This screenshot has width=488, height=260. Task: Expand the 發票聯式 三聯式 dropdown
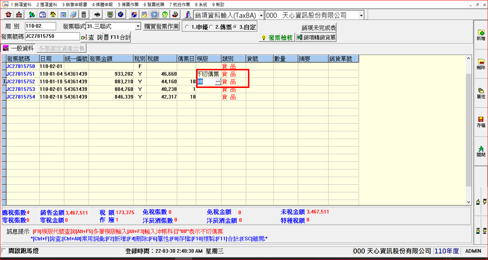click(138, 26)
